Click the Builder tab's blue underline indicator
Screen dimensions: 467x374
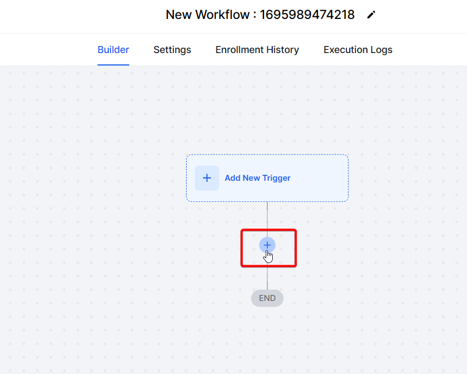point(113,63)
